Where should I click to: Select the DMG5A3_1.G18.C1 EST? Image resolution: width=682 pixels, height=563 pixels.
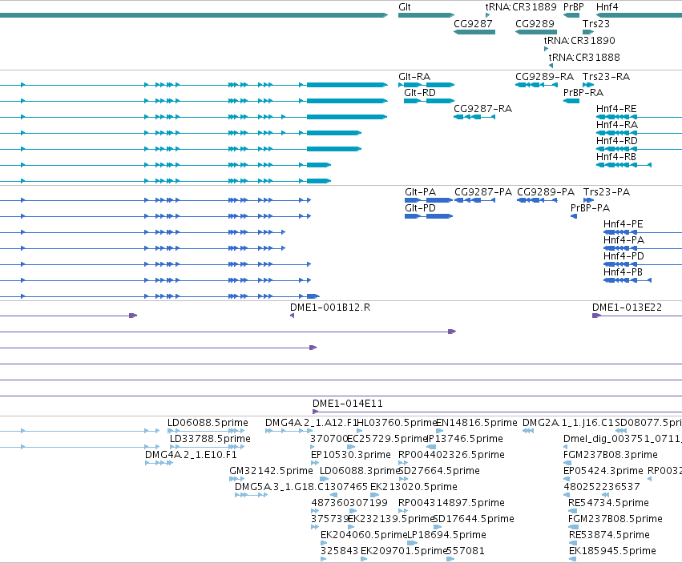(251, 495)
